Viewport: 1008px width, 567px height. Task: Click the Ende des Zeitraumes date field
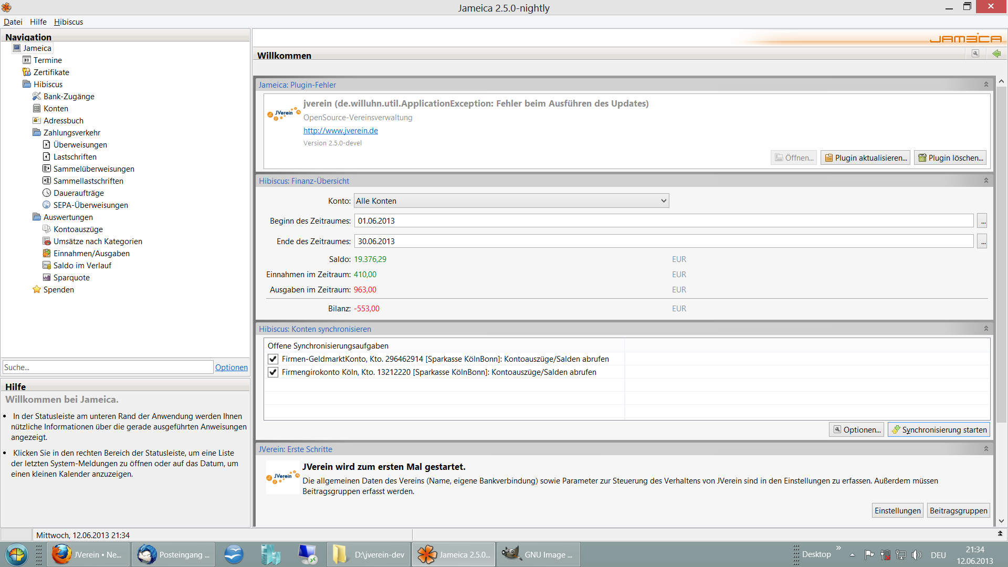tap(664, 241)
